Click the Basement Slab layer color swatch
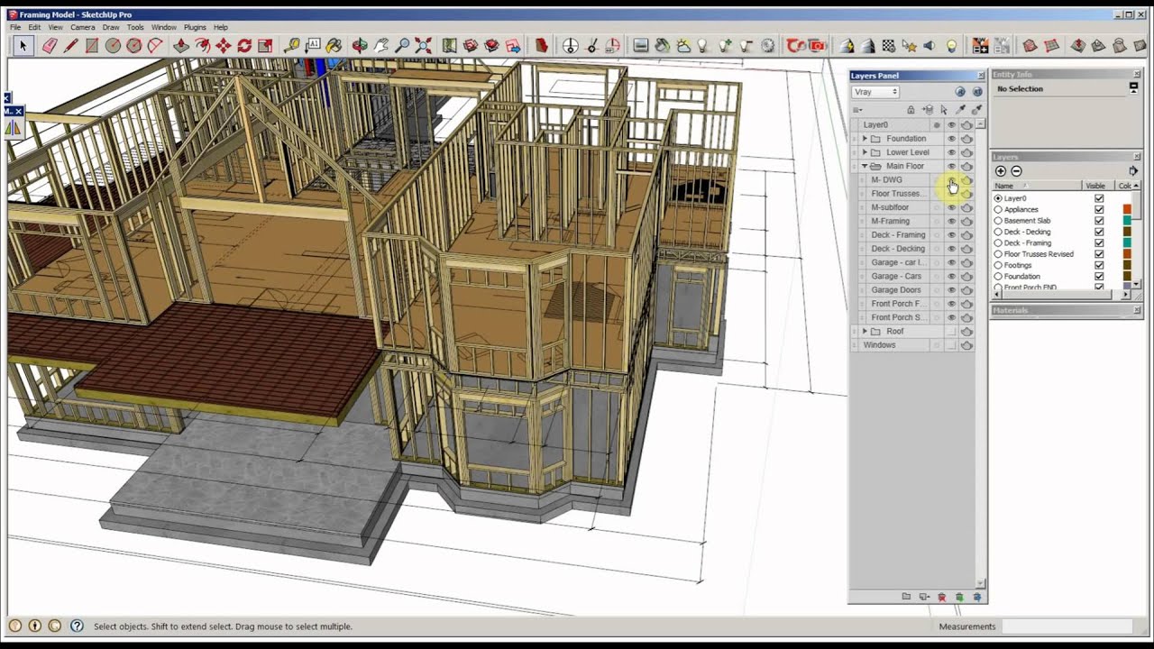 [x=1127, y=221]
